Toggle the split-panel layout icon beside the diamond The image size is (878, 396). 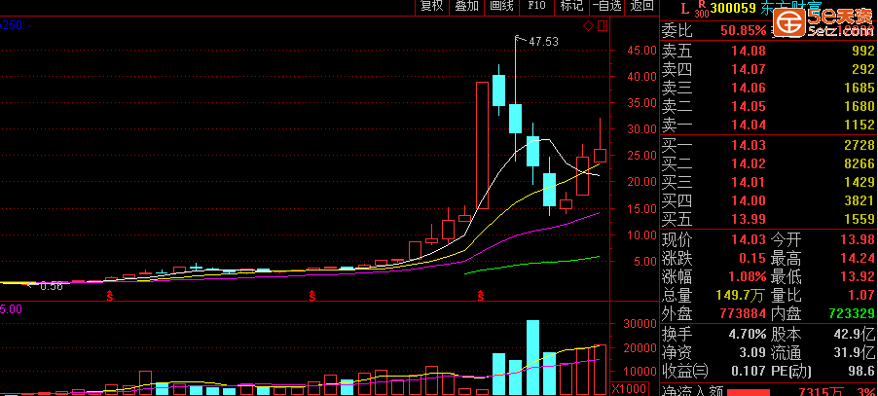603,25
